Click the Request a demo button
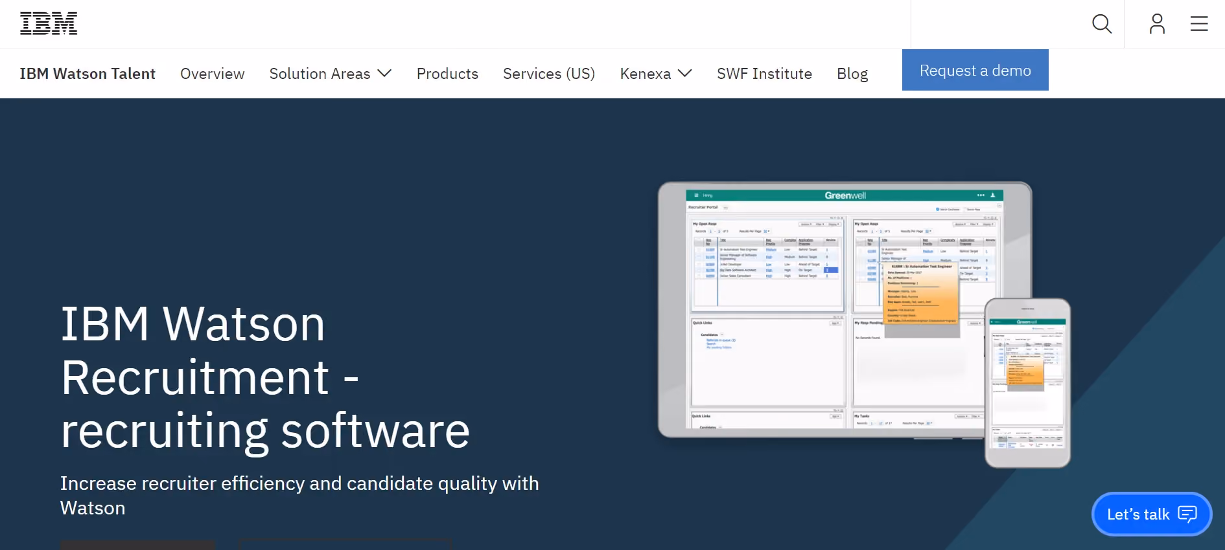Screen dimensions: 1225x550 (975, 70)
